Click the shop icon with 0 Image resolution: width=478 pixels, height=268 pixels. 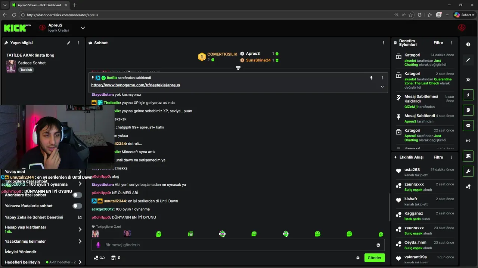[x=116, y=258]
